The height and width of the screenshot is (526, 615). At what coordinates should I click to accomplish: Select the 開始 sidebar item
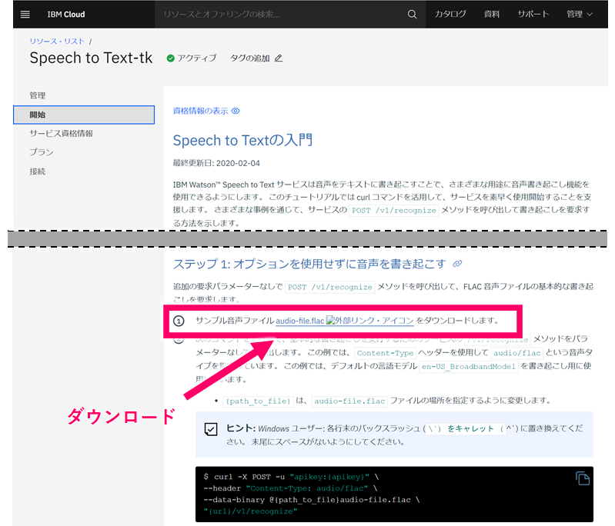(x=84, y=115)
